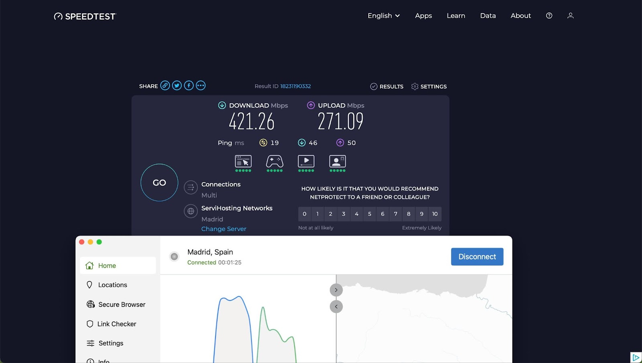Open more share options icon
The width and height of the screenshot is (642, 363).
click(201, 85)
